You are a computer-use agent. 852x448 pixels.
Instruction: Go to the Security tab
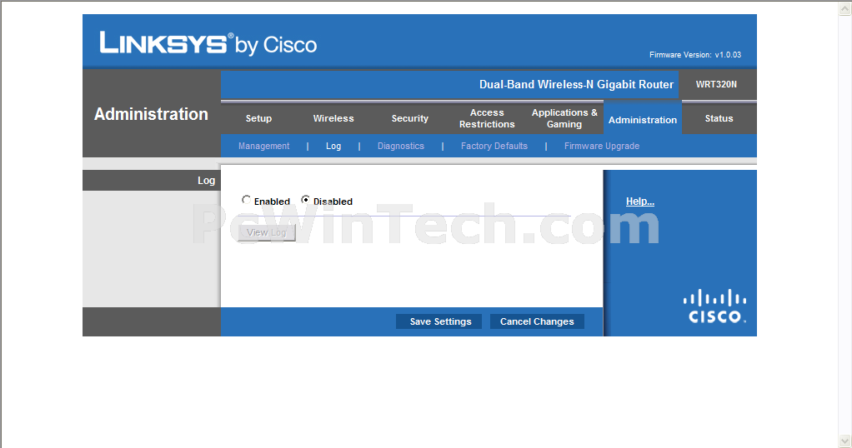pos(409,118)
